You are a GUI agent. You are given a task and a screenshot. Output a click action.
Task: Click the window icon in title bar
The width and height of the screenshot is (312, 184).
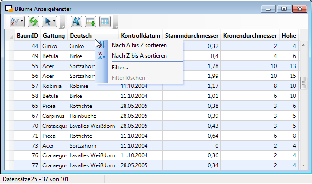tap(9, 9)
